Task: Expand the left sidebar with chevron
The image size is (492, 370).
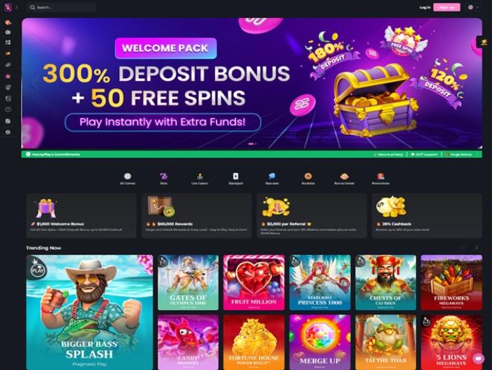Action: coord(17,7)
